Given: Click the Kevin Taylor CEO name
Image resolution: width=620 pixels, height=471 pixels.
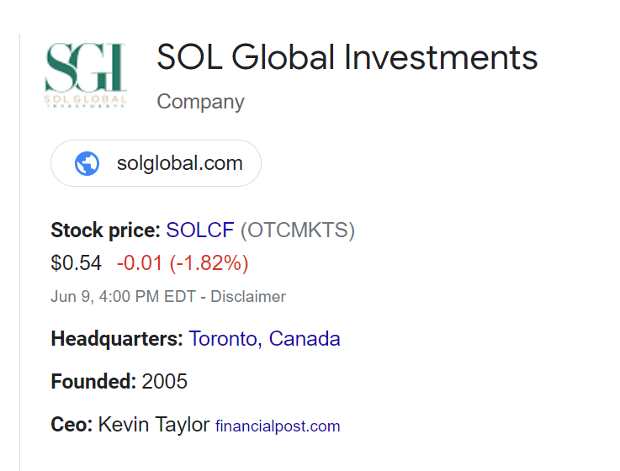Looking at the screenshot, I should pos(153,425).
